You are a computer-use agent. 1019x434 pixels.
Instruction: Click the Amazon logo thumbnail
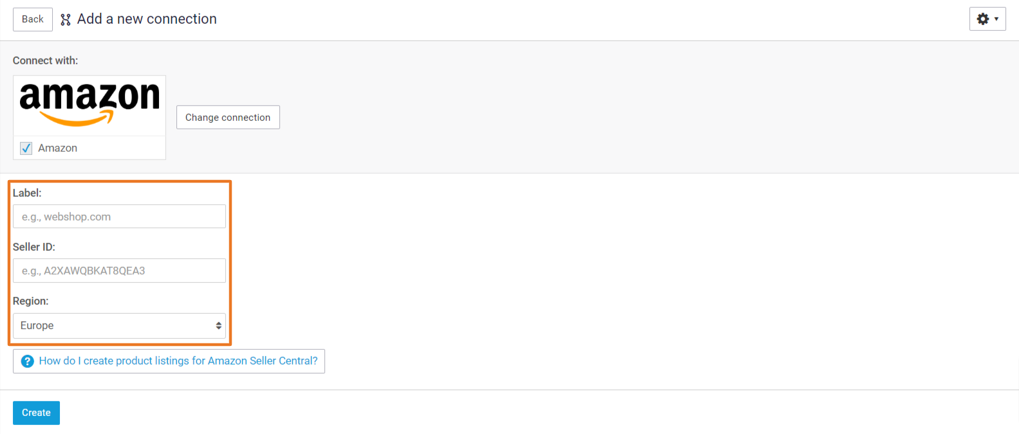point(89,105)
